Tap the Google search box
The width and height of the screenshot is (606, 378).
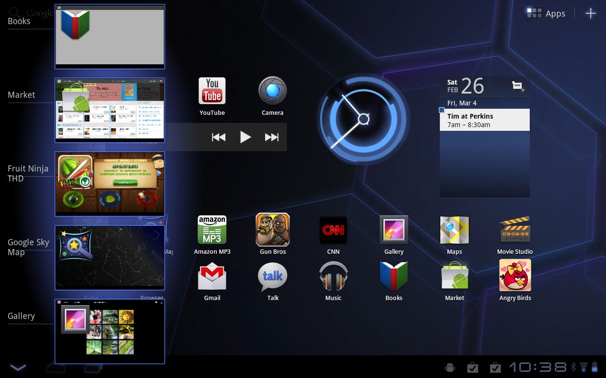pos(31,13)
